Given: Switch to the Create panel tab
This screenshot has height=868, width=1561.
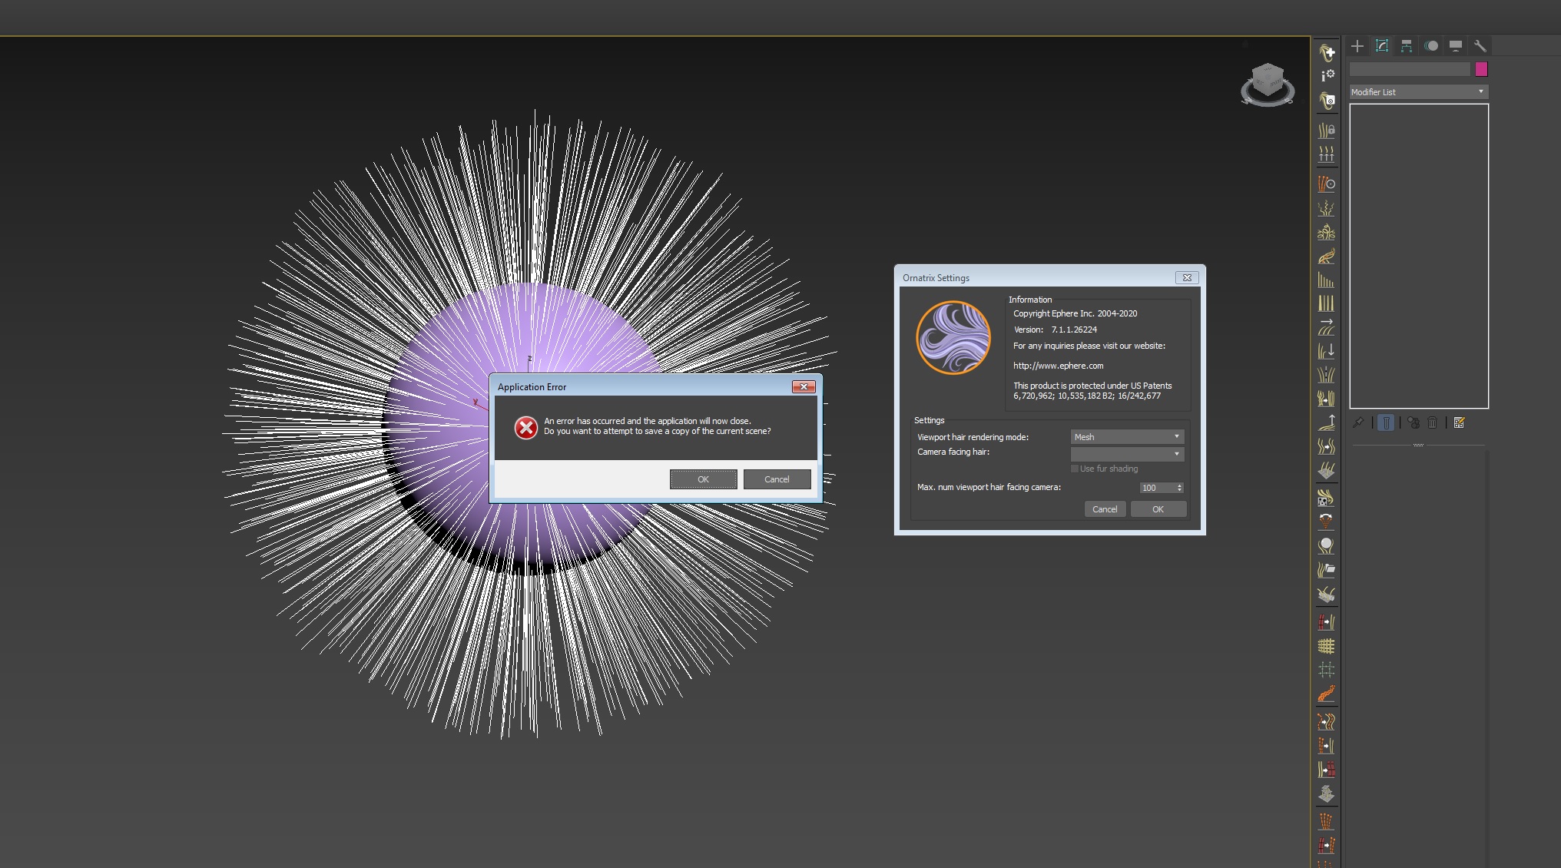Looking at the screenshot, I should (1357, 46).
